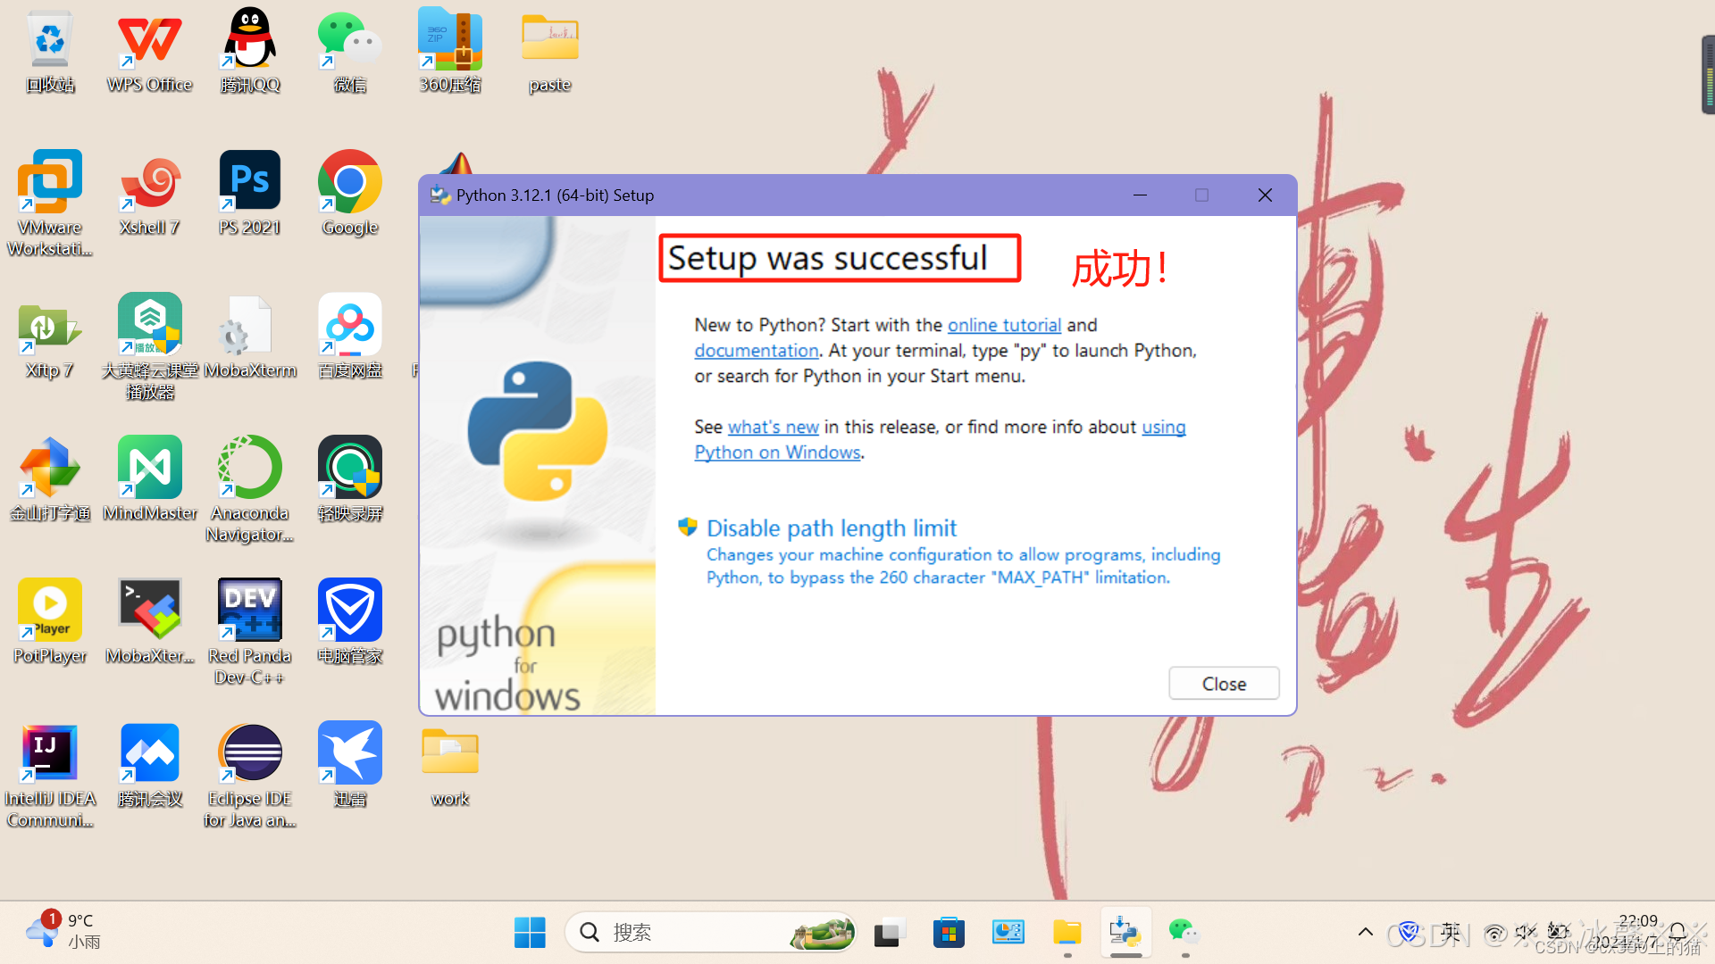
Task: Open the online tutorial link
Action: coord(1004,326)
